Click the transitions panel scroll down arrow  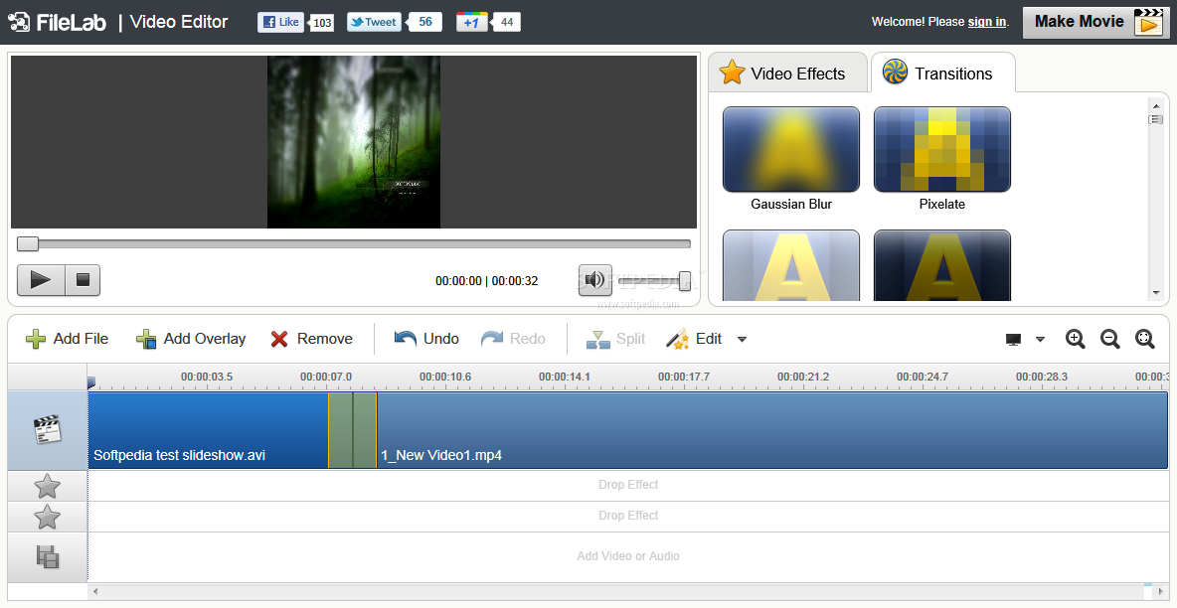tap(1156, 293)
